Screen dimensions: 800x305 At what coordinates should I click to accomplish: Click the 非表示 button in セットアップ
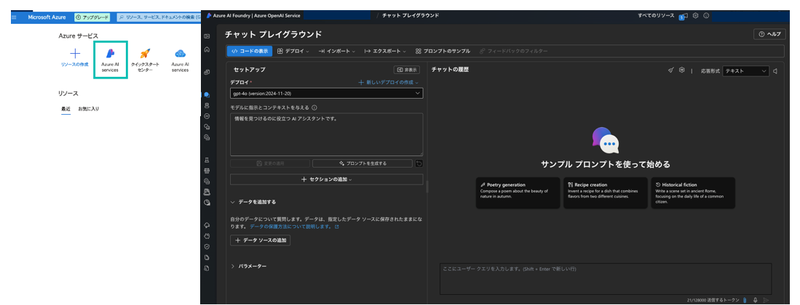tap(407, 70)
